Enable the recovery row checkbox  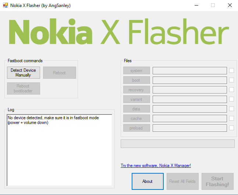tap(231, 90)
